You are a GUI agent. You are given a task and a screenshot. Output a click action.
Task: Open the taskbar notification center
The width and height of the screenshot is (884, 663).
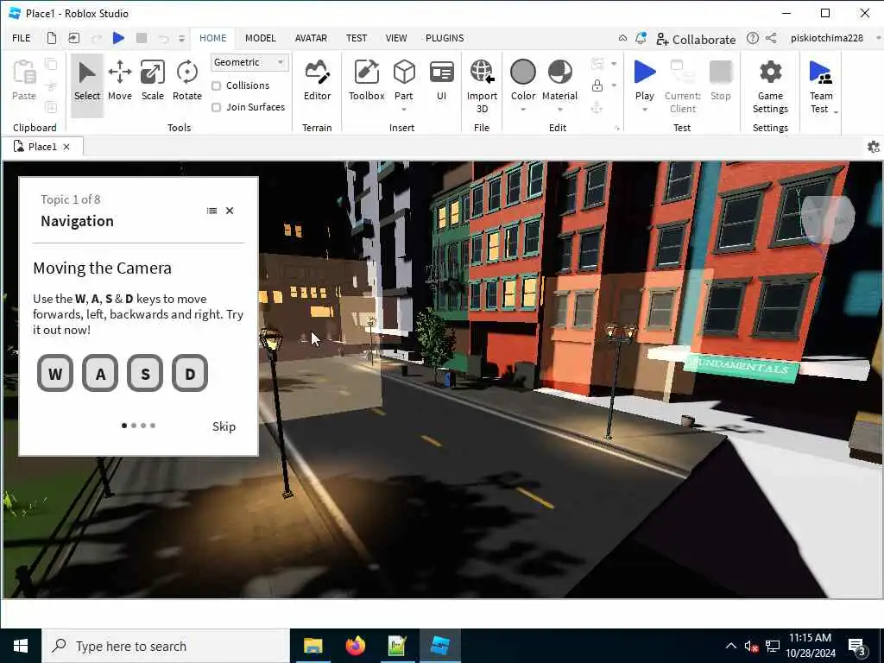pyautogui.click(x=858, y=647)
